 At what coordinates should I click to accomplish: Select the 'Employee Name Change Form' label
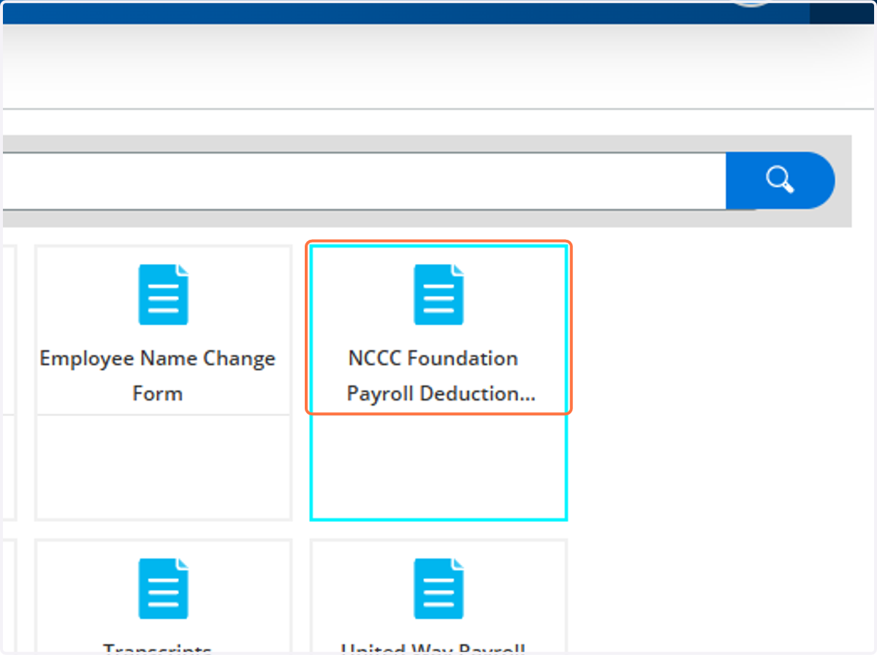(158, 376)
